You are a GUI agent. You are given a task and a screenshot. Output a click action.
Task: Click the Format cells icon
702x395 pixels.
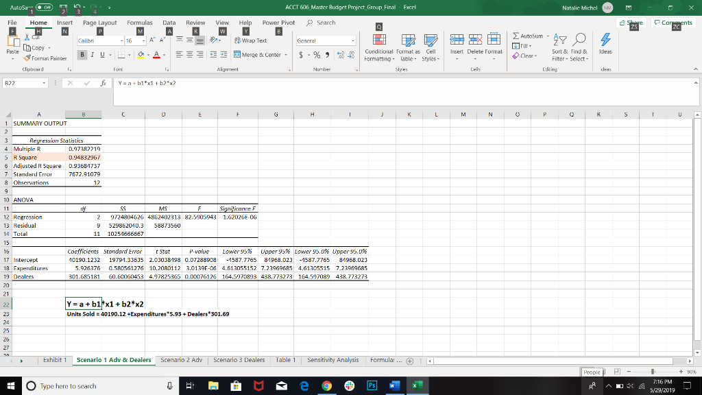494,39
